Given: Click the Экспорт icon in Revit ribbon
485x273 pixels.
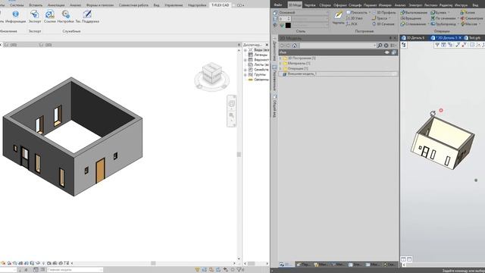Looking at the screenshot, I should coord(35,14).
